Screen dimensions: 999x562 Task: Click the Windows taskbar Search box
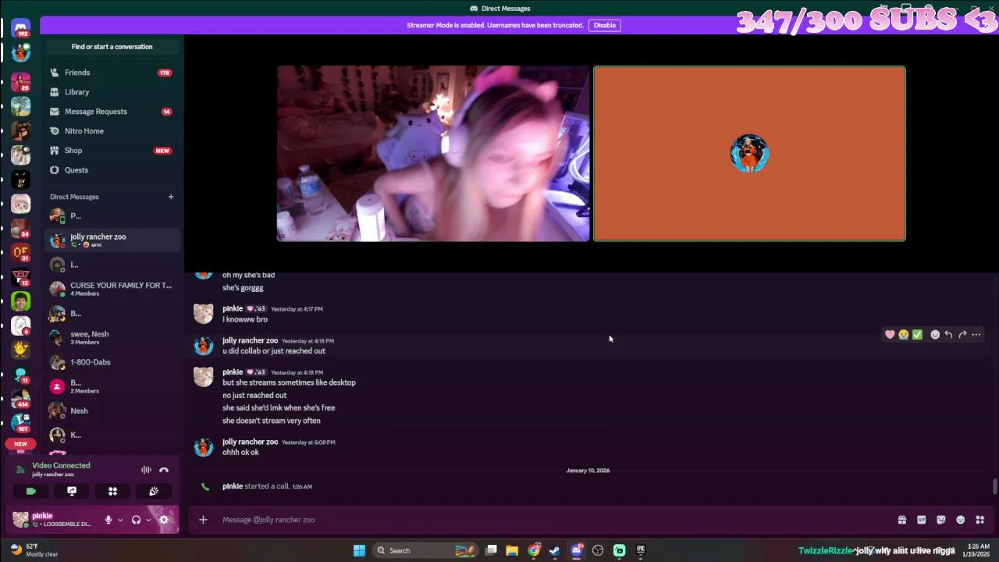coord(426,550)
